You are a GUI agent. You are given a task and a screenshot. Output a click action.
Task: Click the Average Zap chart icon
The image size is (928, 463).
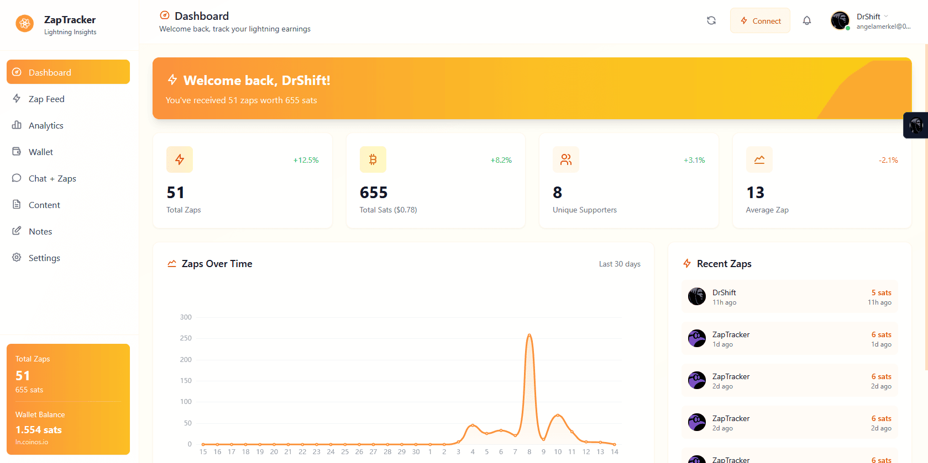pyautogui.click(x=759, y=159)
